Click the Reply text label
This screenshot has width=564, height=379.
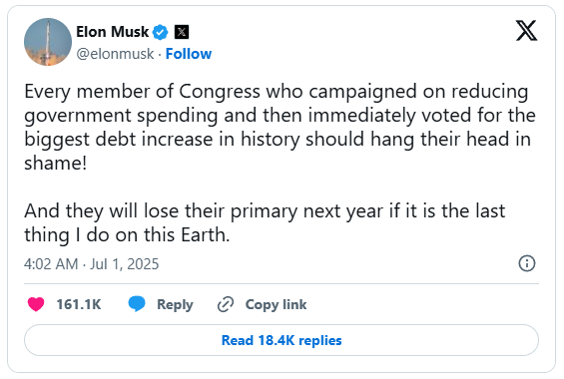pos(175,304)
